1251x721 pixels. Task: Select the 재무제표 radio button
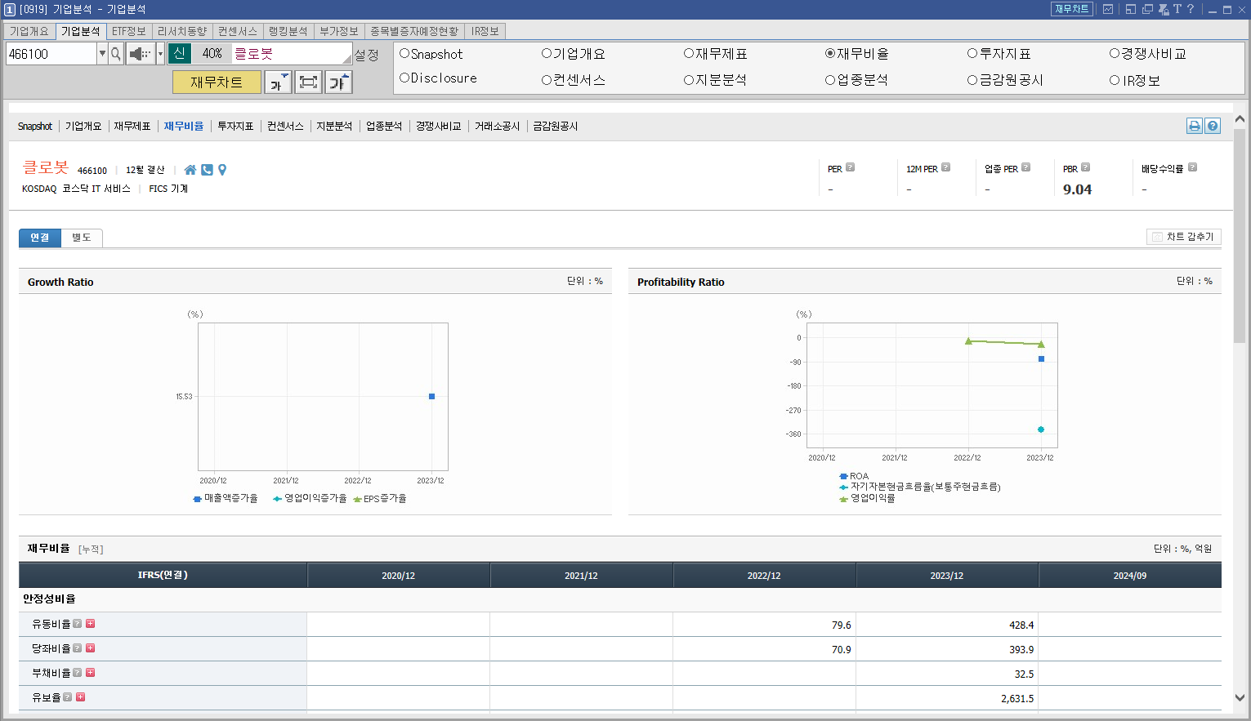(x=688, y=53)
